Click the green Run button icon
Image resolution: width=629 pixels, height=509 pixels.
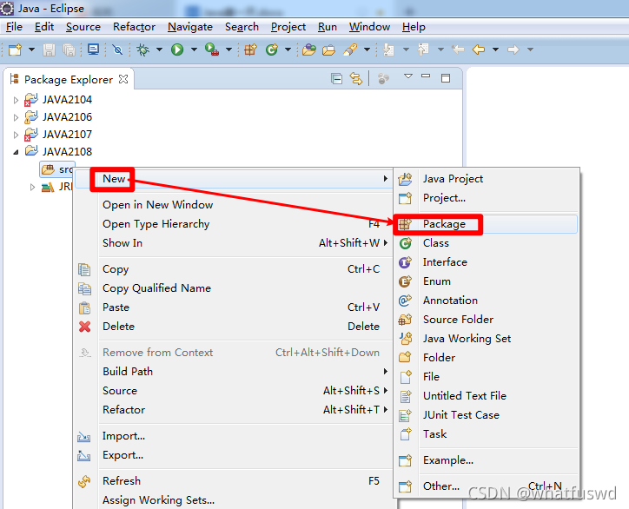tap(177, 50)
